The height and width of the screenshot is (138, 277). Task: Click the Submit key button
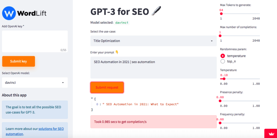click(19, 61)
